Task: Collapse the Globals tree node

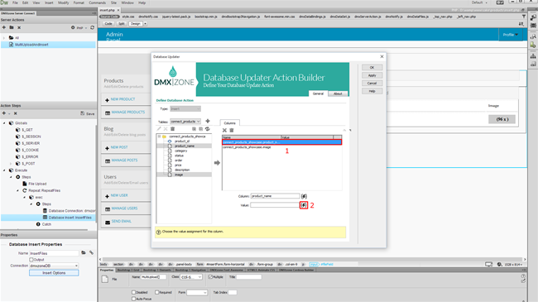Action: click(x=4, y=122)
